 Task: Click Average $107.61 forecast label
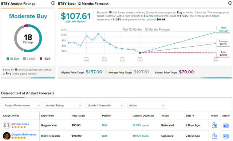coord(223,43)
